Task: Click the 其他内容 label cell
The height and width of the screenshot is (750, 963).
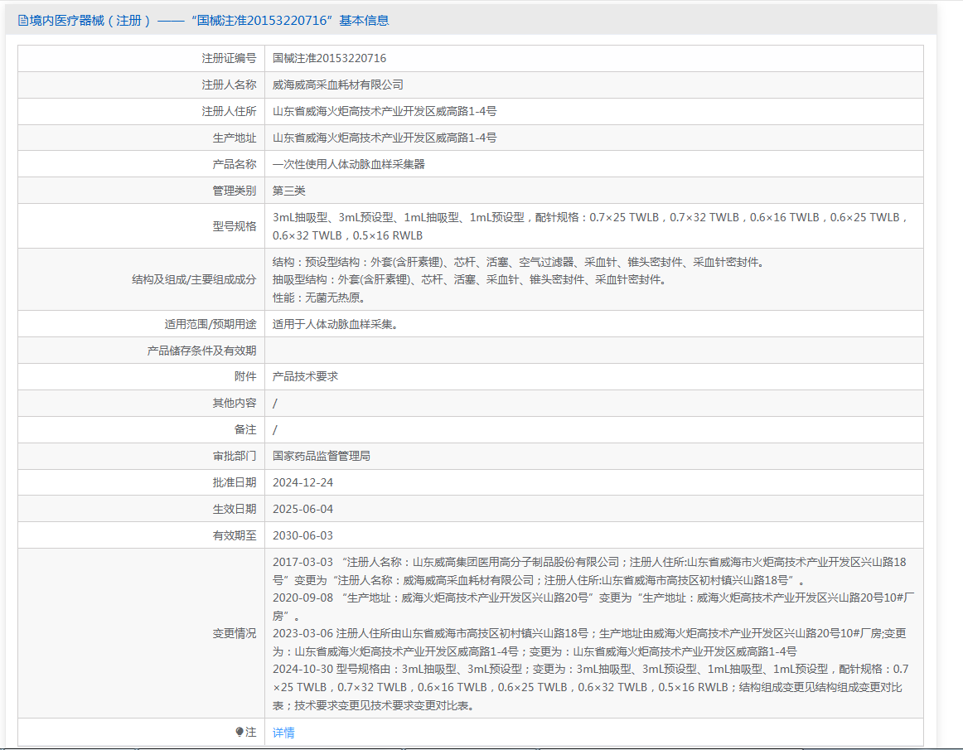Action: (x=141, y=403)
